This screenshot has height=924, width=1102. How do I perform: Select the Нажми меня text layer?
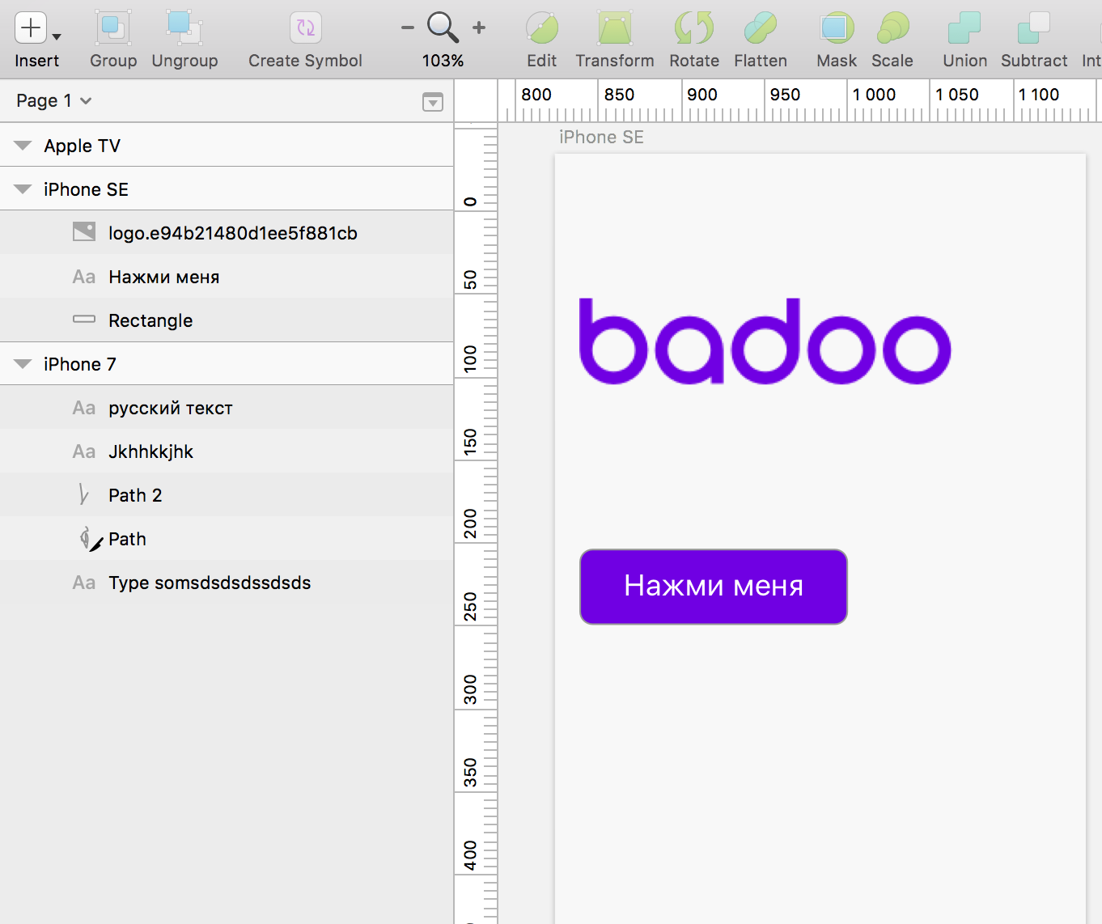click(227, 277)
